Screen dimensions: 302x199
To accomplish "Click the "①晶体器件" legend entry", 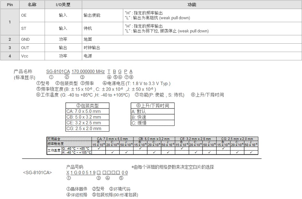I will click(x=77, y=189).
